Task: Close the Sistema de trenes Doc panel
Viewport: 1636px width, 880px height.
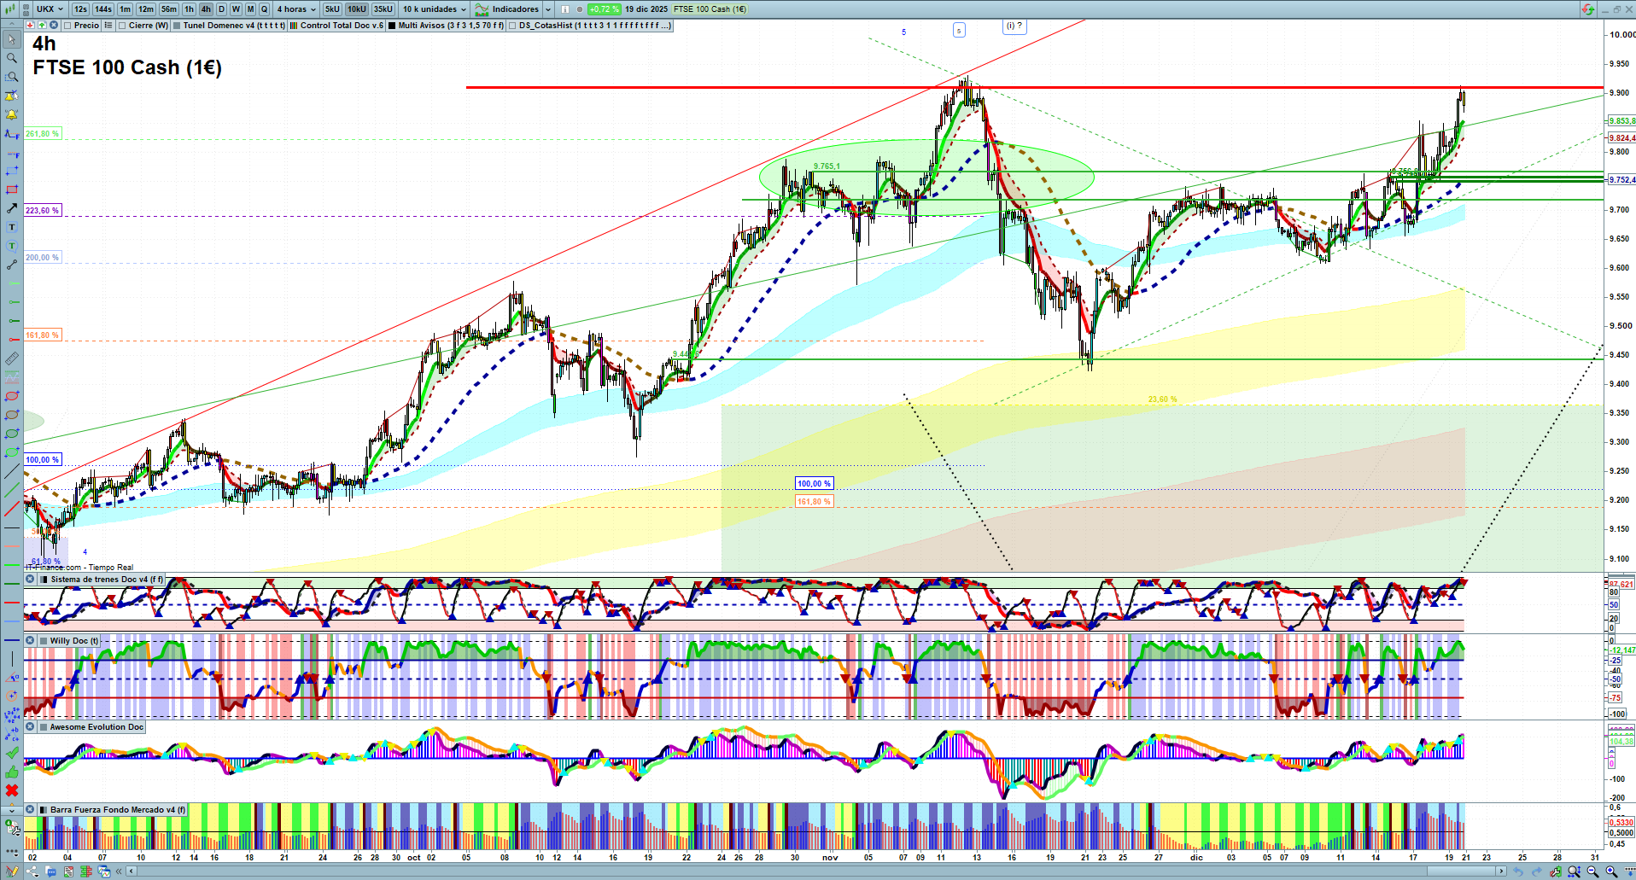Action: click(30, 580)
